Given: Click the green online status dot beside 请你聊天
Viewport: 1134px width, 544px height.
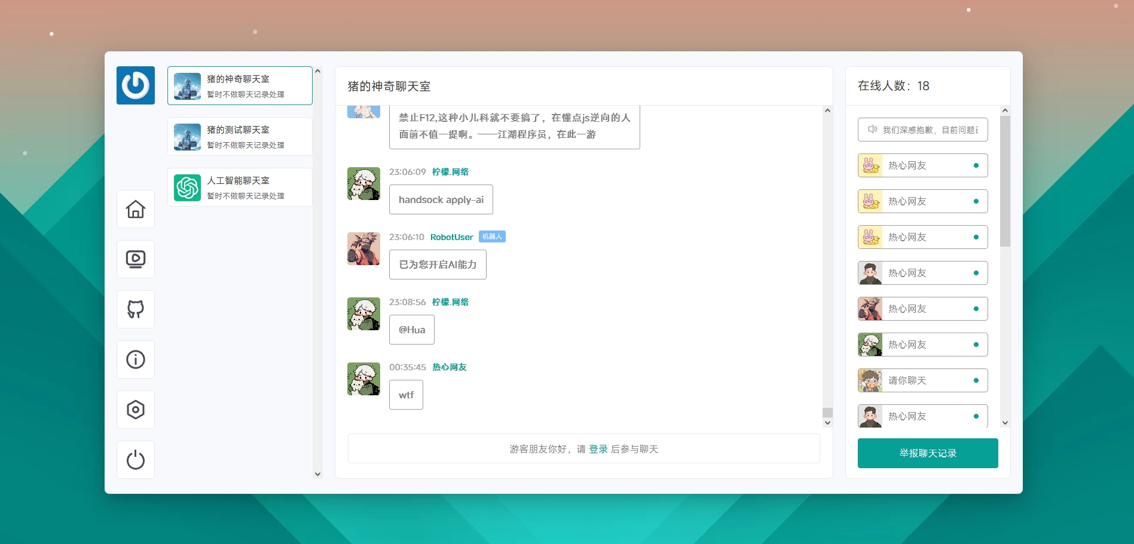Looking at the screenshot, I should pos(976,380).
